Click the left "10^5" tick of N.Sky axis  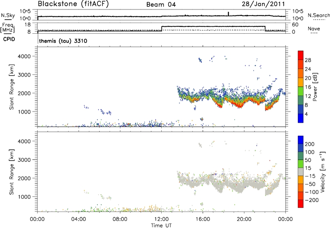tap(25, 12)
